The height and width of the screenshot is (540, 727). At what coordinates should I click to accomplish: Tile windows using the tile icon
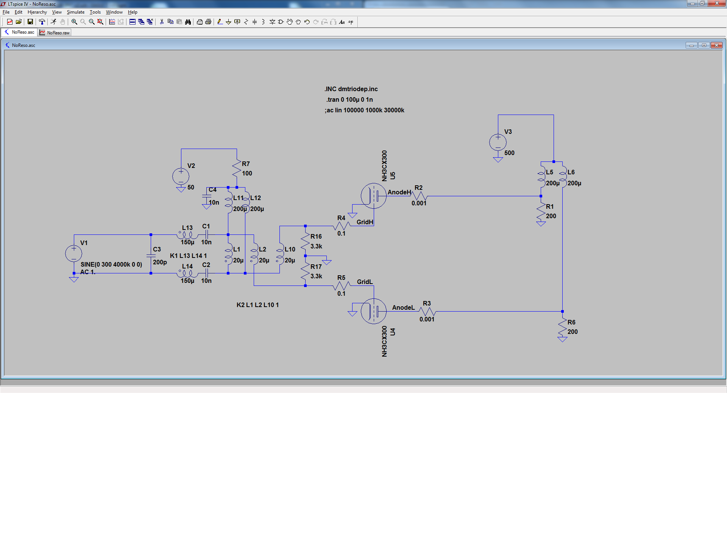133,22
